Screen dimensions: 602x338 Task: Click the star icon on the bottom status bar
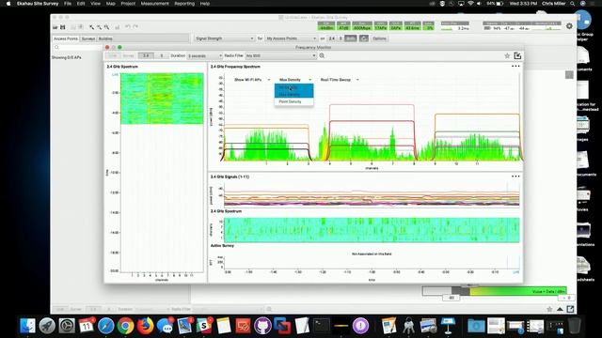(x=549, y=309)
